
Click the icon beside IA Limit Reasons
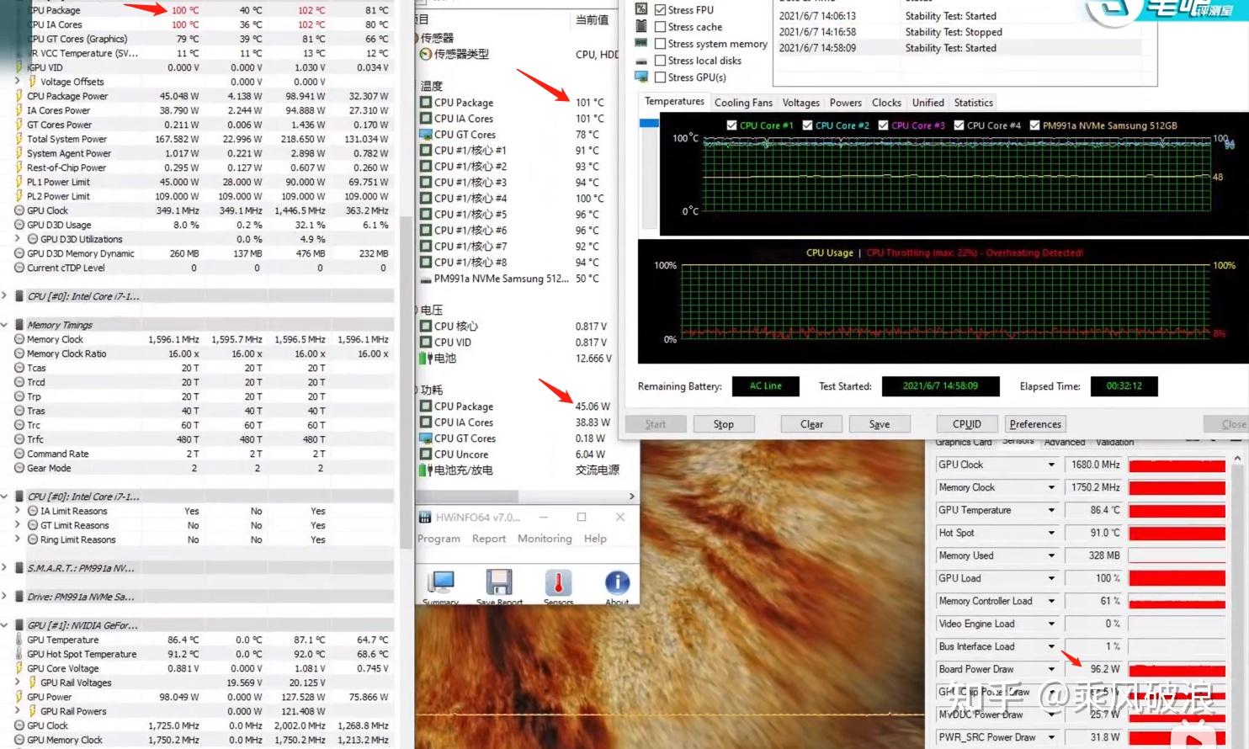pos(33,511)
